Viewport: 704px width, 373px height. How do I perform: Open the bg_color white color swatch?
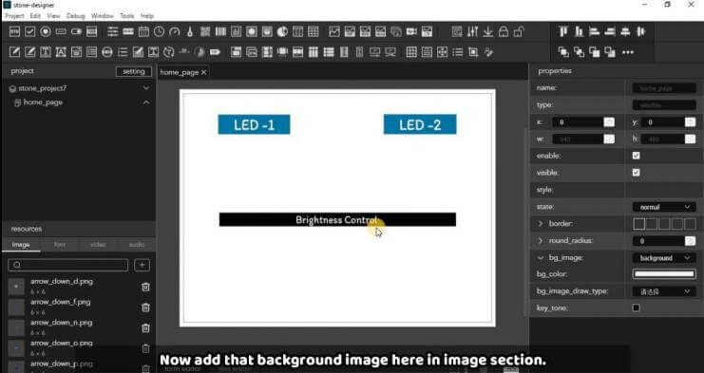[x=664, y=274]
